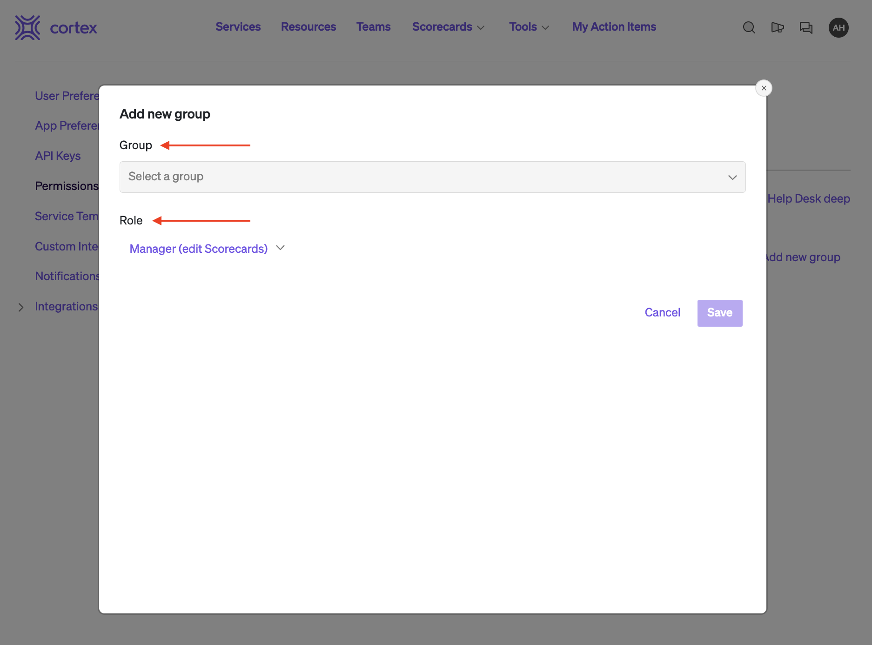
Task: Select Permissions in sidebar
Action: pos(67,186)
